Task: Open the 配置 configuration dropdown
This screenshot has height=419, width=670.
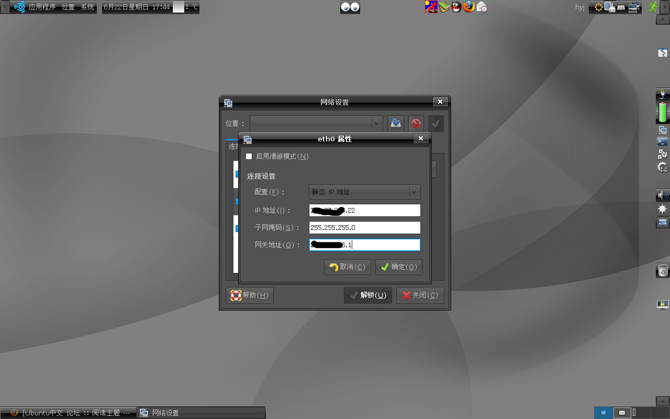Action: pyautogui.click(x=365, y=192)
